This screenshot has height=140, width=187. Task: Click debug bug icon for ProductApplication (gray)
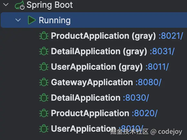[44, 35]
